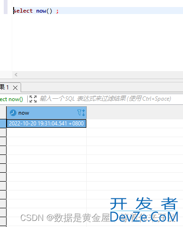The width and height of the screenshot is (183, 227).
Task: Click the clock datatype icon in the now header
Action: tap(13, 113)
